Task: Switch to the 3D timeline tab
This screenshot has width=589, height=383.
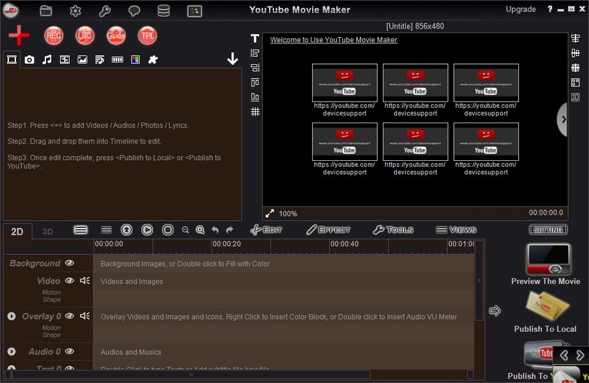Action: point(48,232)
